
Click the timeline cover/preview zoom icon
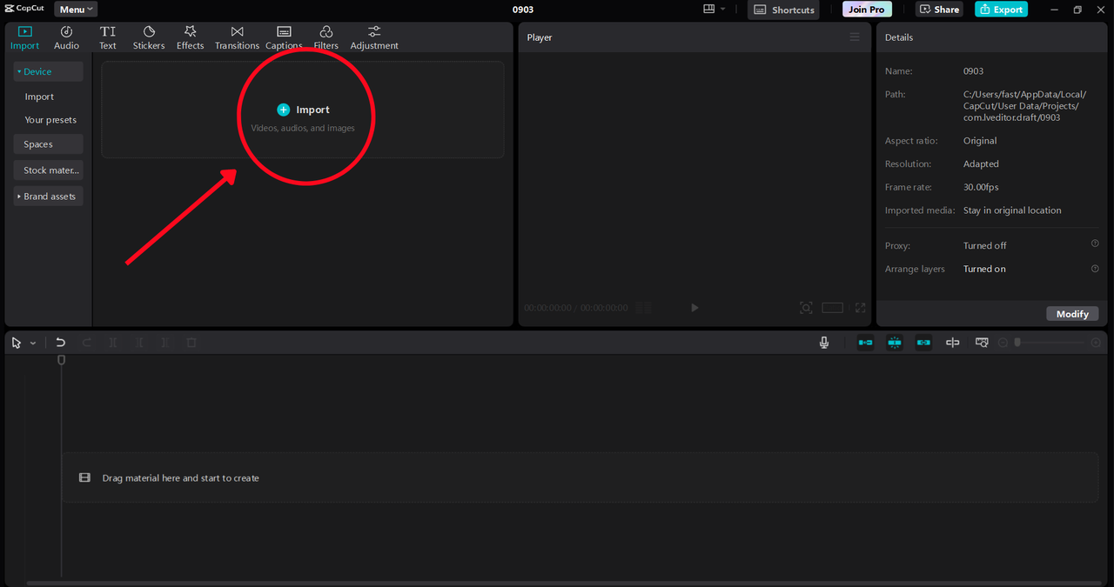(982, 343)
